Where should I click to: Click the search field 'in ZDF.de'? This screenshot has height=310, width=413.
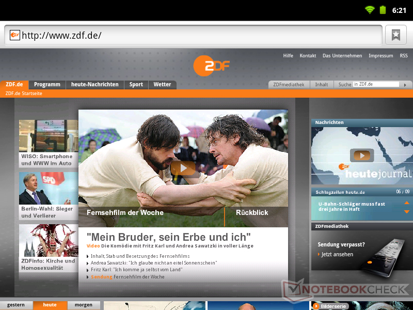[x=376, y=84]
